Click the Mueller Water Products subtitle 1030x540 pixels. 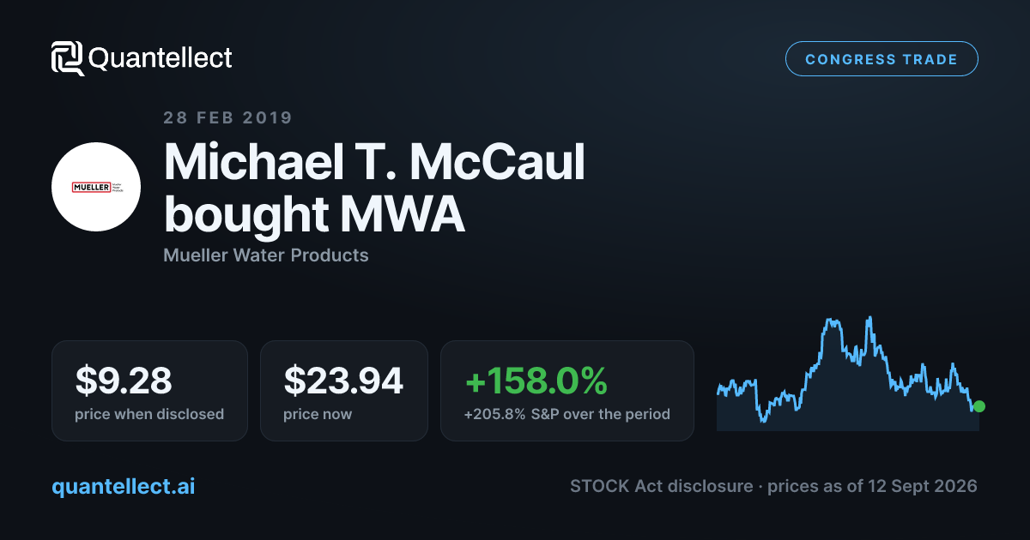(266, 255)
